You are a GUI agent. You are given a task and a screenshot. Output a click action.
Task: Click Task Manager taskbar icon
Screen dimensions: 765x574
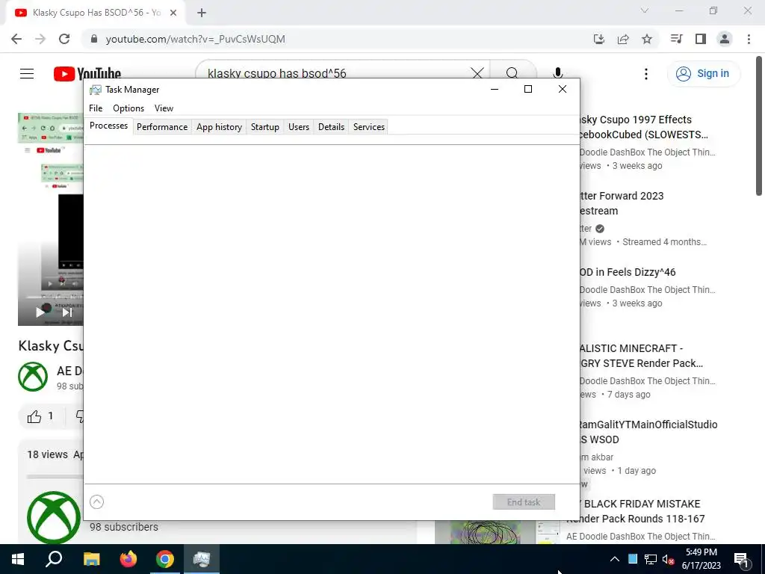[x=202, y=559]
